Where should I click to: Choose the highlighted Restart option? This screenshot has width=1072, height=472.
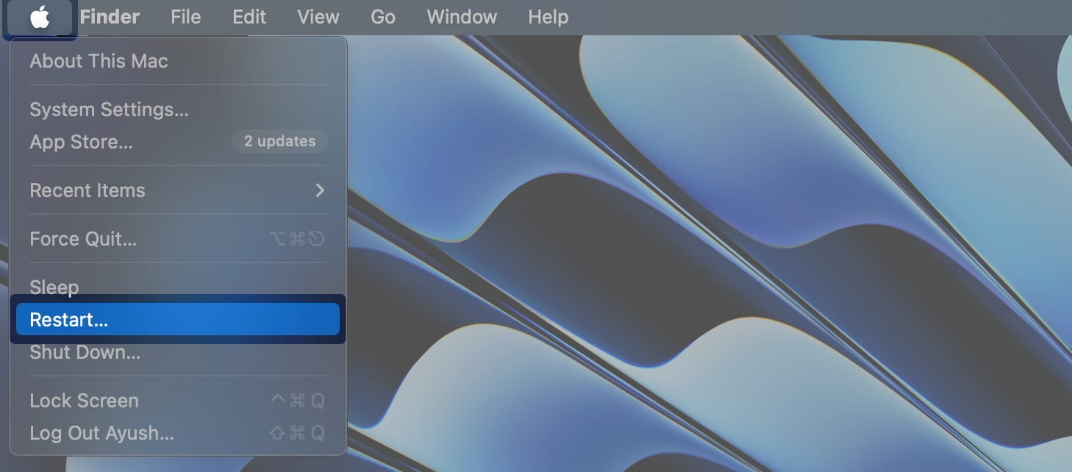tap(68, 320)
